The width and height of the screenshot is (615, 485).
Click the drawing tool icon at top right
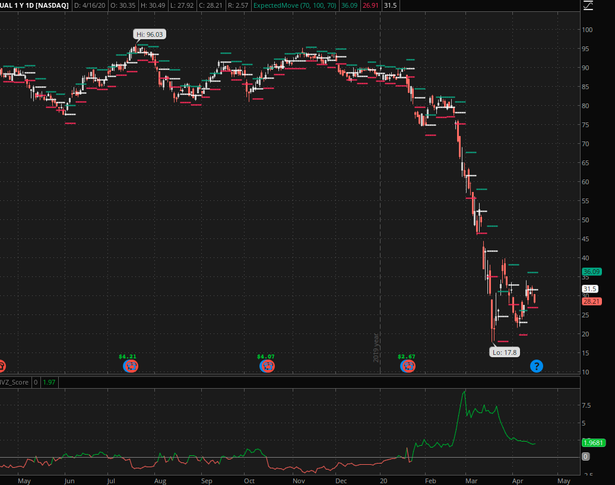[x=588, y=6]
